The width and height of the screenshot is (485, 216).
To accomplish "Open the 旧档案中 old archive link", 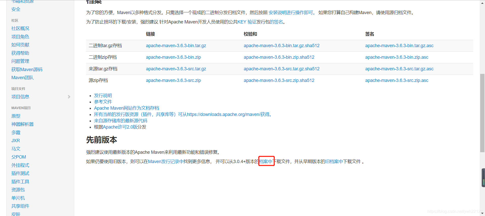I will (334, 162).
